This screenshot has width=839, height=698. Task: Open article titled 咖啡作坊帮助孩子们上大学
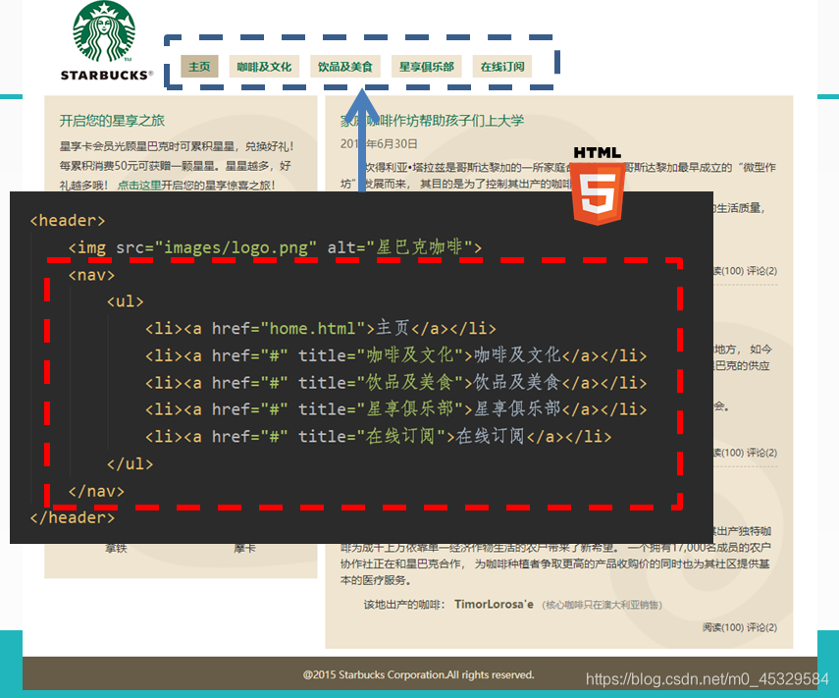point(433,121)
